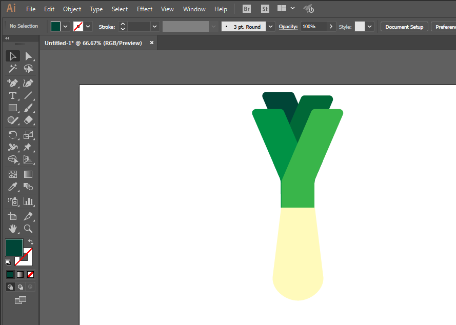Open the stroke weight dropdown
This screenshot has width=456, height=325.
point(155,27)
